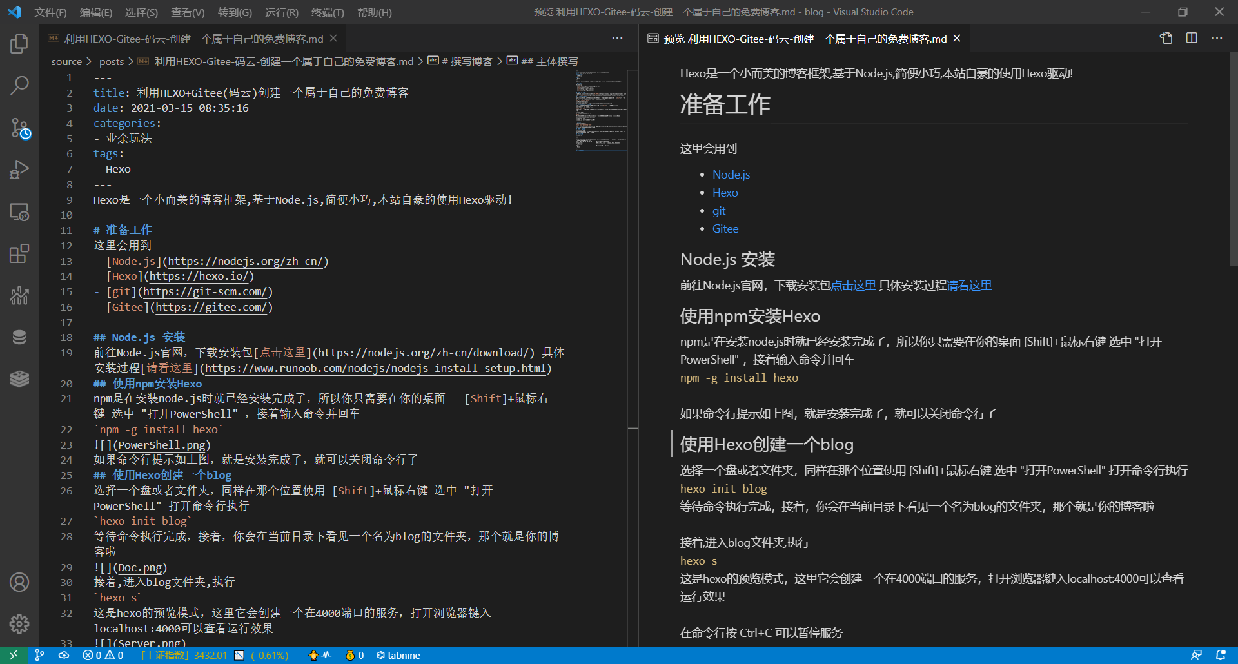Close the markdown source editor tab
The height and width of the screenshot is (664, 1238).
point(333,38)
